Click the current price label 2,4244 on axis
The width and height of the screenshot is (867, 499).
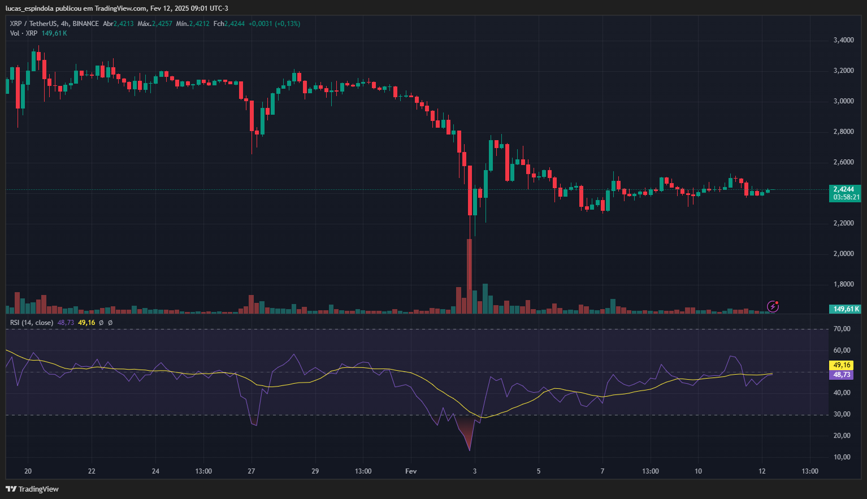843,189
